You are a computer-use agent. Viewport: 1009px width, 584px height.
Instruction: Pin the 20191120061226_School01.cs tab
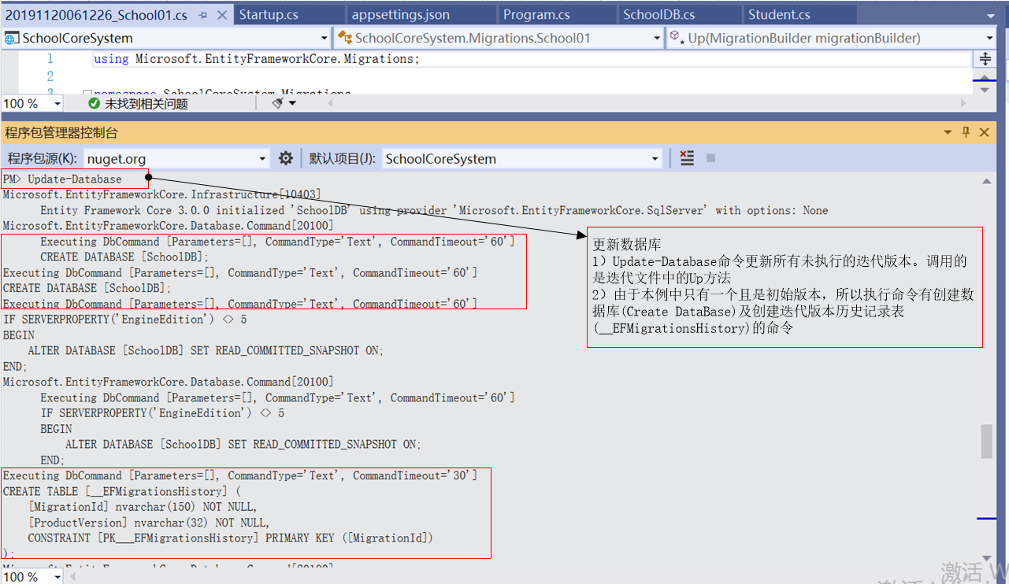[x=203, y=15]
